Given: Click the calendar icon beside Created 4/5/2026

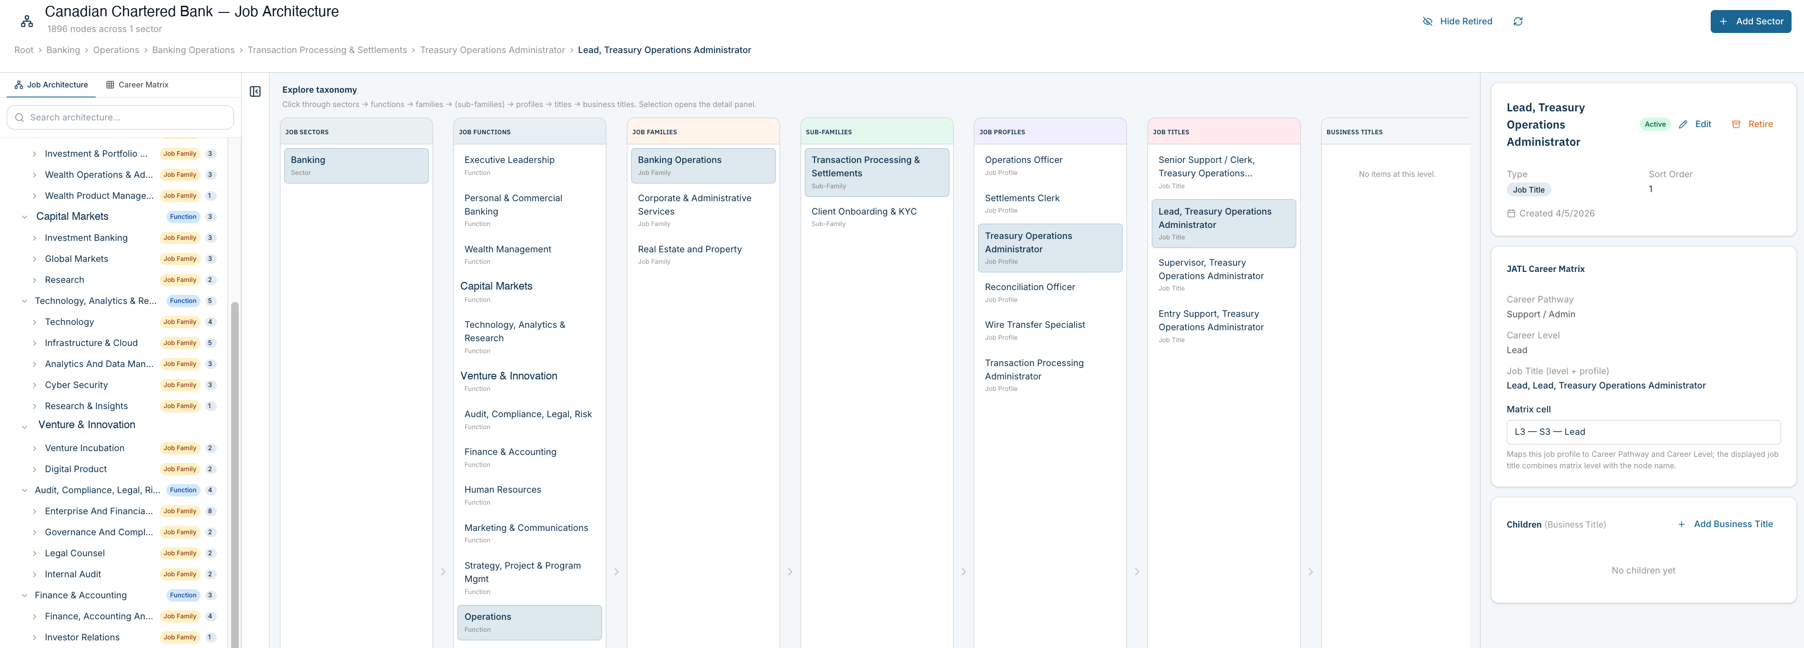Looking at the screenshot, I should pyautogui.click(x=1511, y=213).
